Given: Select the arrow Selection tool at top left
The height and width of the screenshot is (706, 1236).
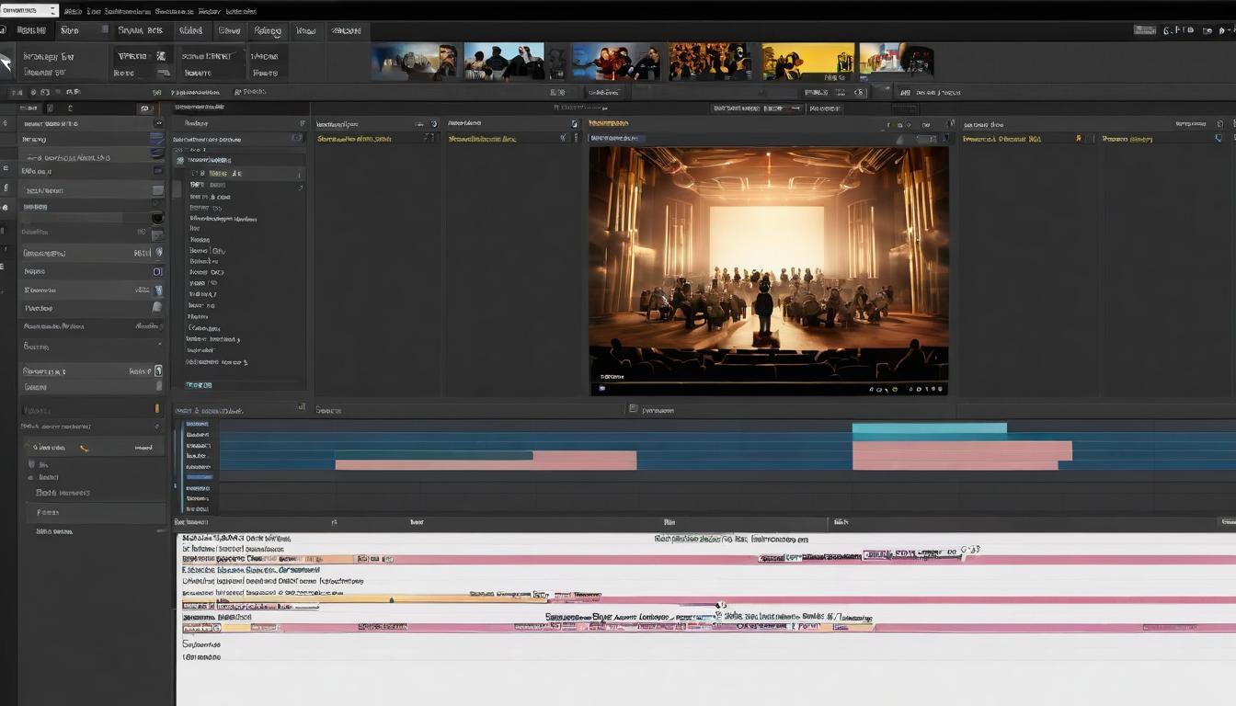Looking at the screenshot, I should [x=7, y=61].
